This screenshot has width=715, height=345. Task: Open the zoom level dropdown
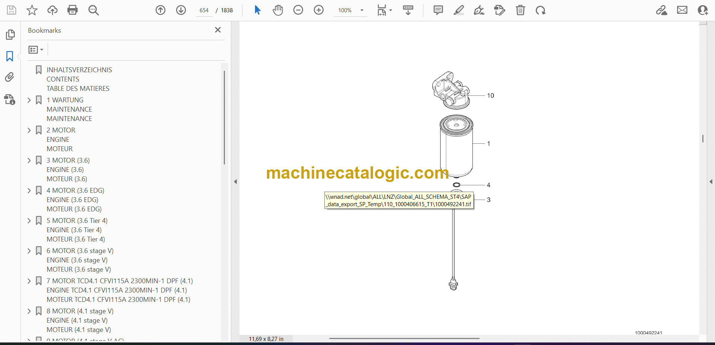pyautogui.click(x=362, y=10)
